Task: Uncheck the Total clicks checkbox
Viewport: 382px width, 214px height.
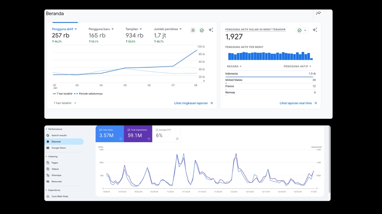Action: 100,130
